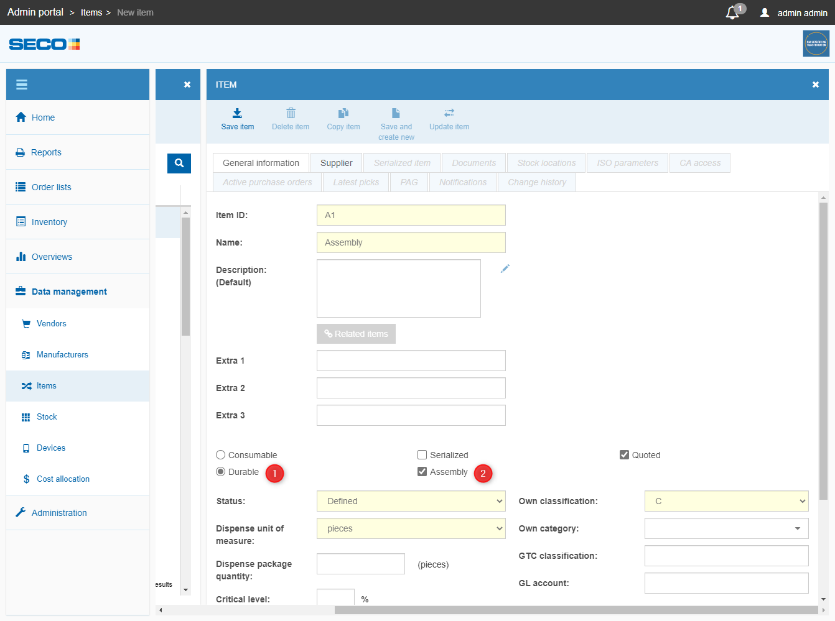Image resolution: width=835 pixels, height=621 pixels.
Task: Click the Item ID input field
Action: (x=411, y=215)
